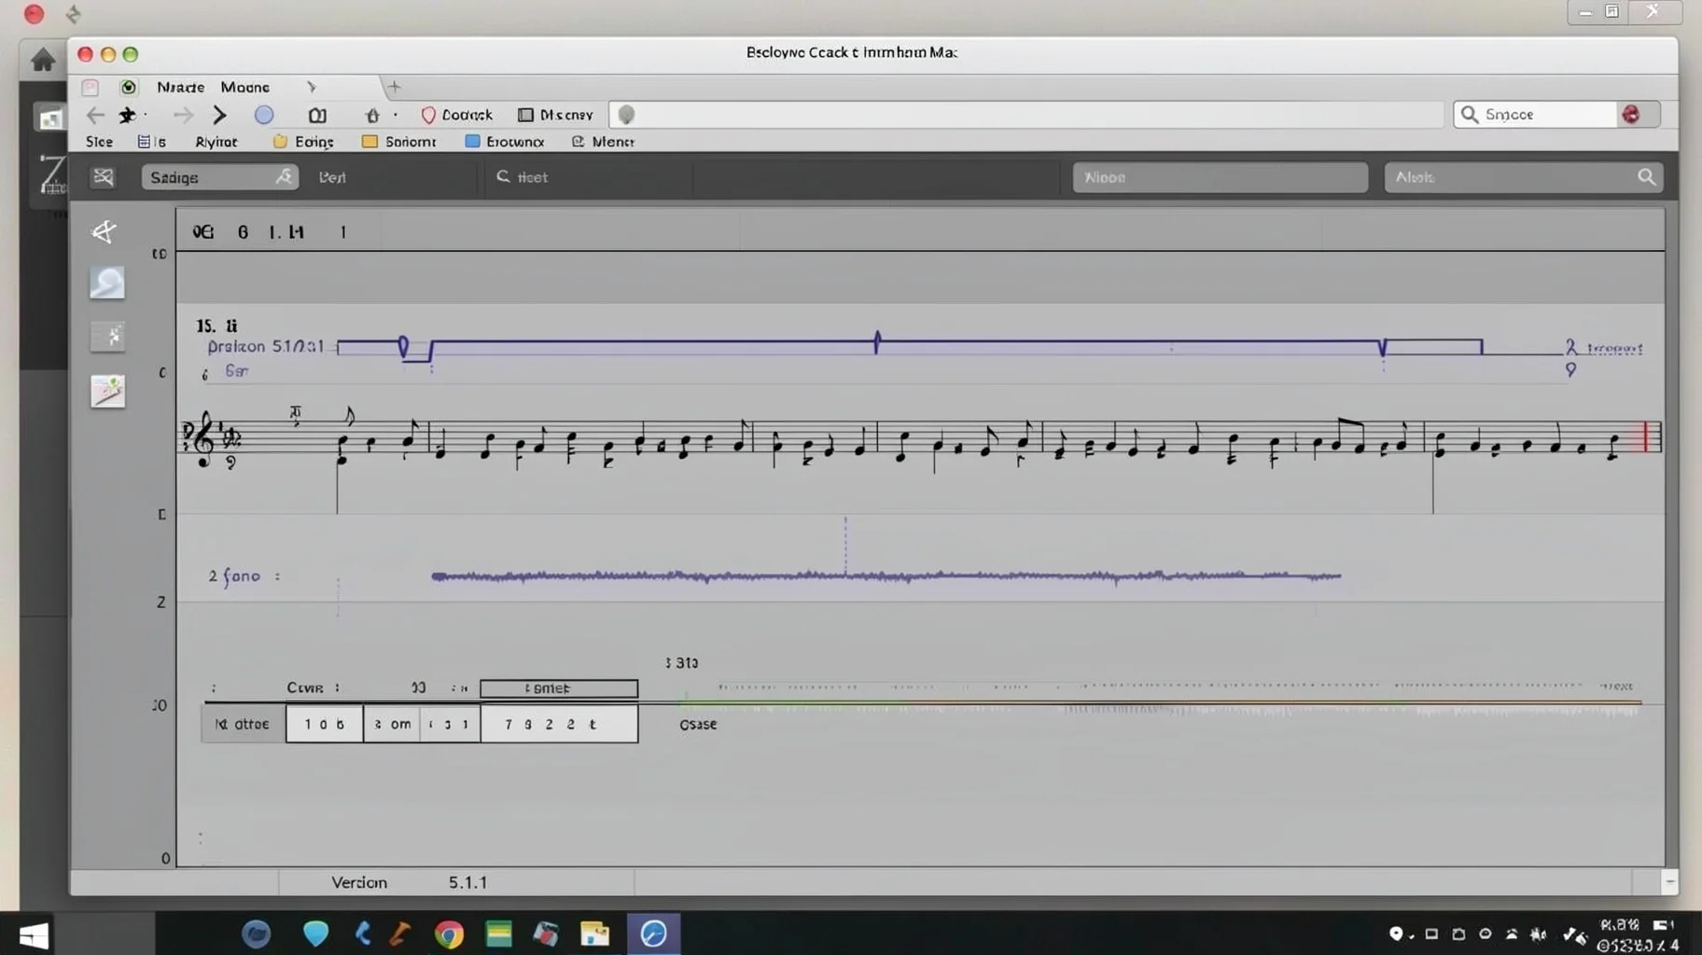Viewport: 1702px width, 955px height.
Task: Click the smiet box above the counter
Action: point(559,688)
